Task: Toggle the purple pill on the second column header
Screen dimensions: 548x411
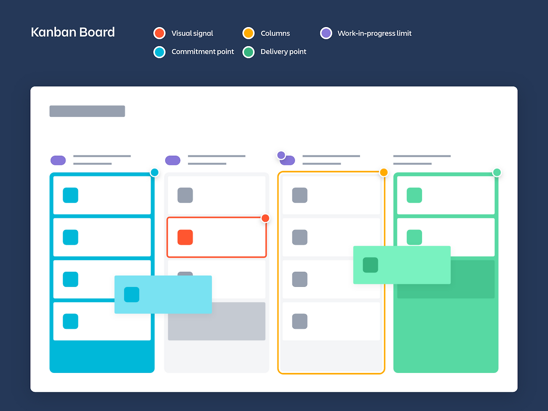Action: point(173,160)
